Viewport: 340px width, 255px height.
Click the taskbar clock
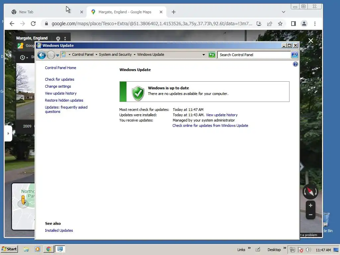coord(323,250)
